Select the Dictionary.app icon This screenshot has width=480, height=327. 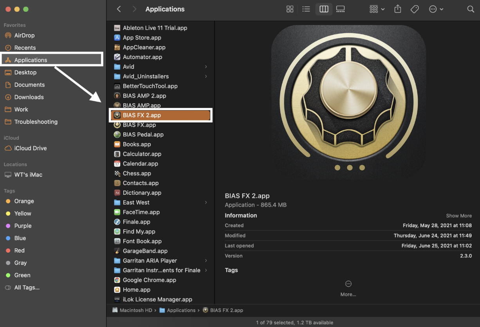coord(117,193)
